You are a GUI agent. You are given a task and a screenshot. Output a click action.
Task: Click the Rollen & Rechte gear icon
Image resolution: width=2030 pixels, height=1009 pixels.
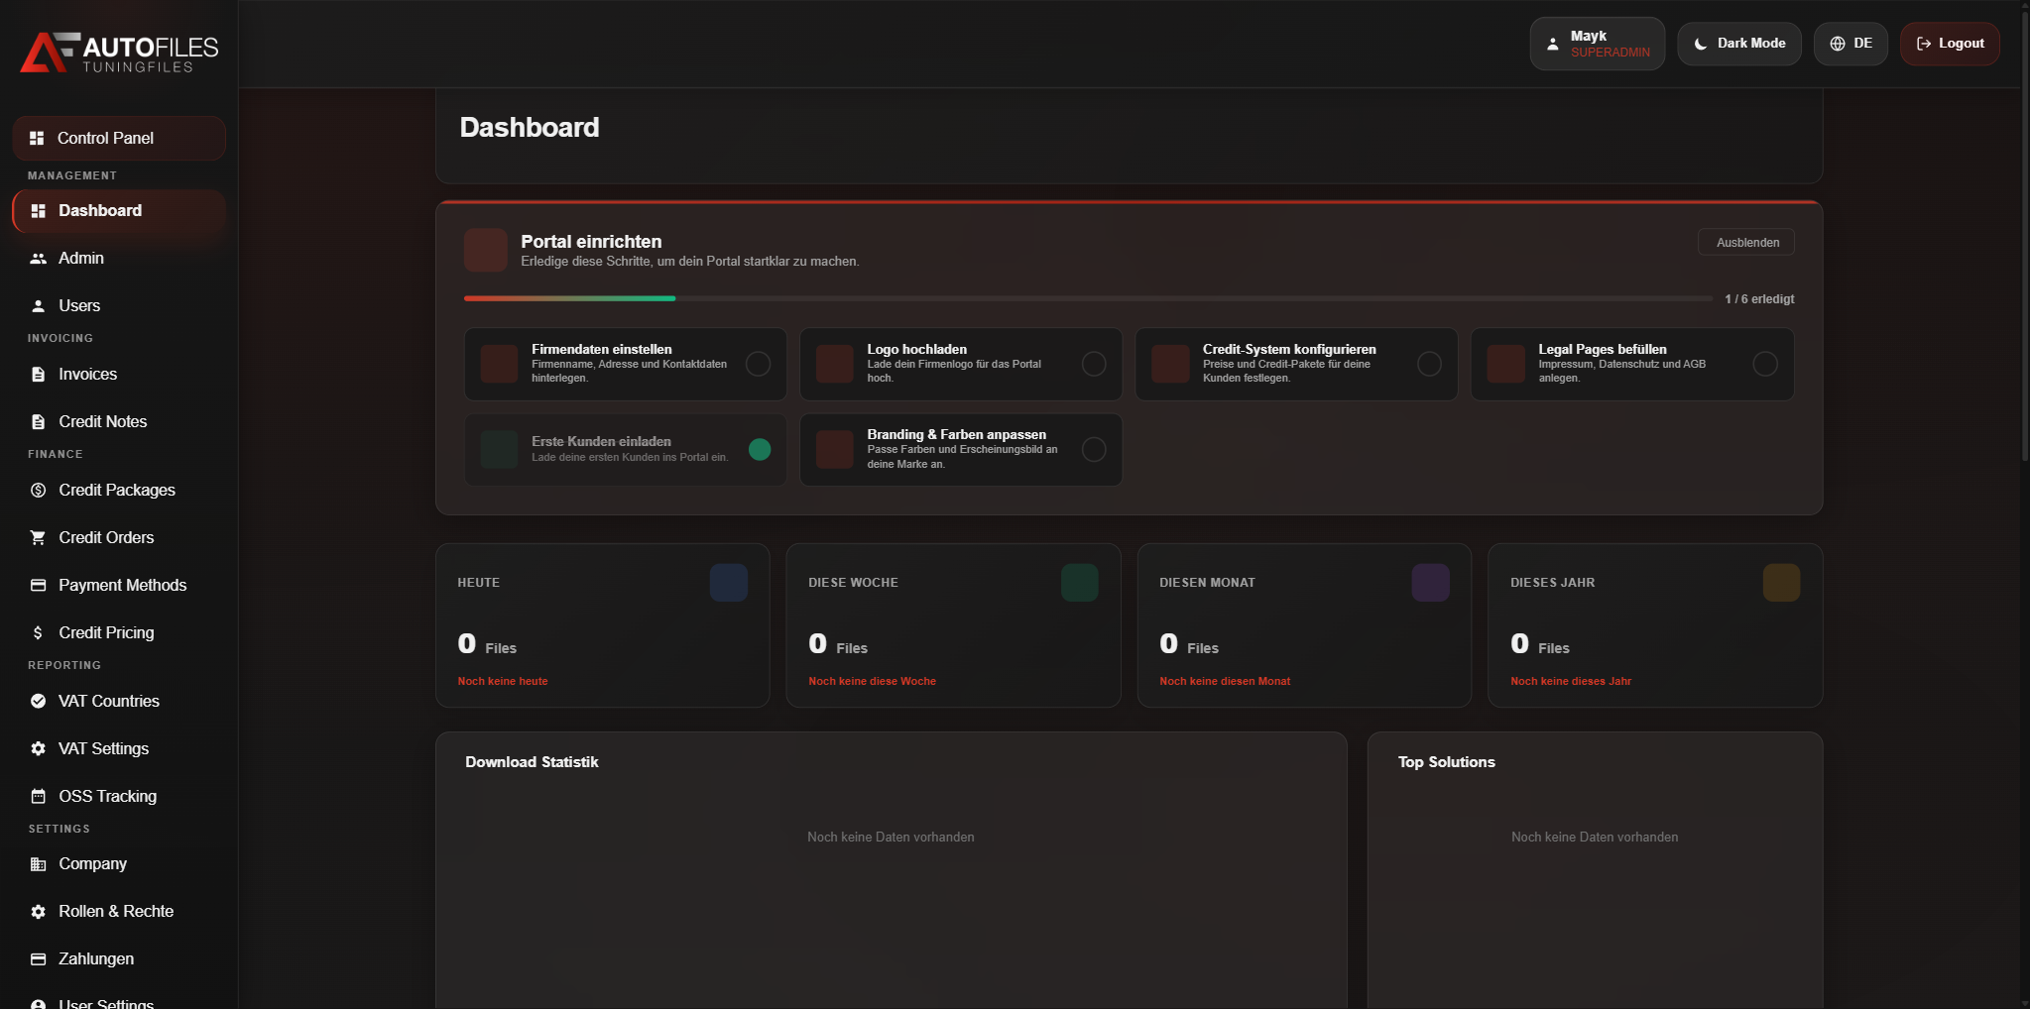pos(38,911)
